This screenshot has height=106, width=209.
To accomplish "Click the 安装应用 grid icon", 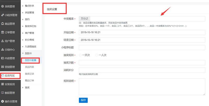I will coord(3,84).
